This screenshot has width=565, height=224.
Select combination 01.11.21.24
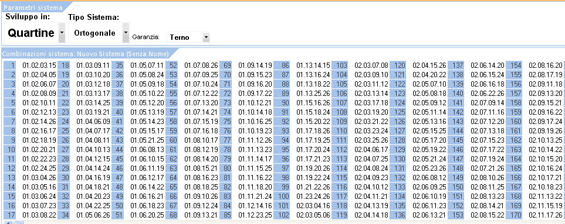pos(255,196)
